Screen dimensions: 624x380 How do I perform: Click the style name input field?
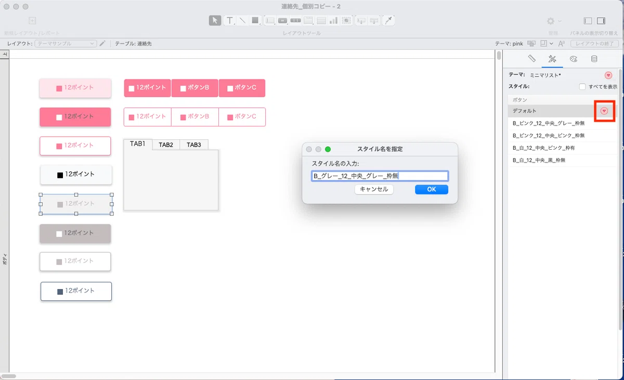pyautogui.click(x=380, y=176)
